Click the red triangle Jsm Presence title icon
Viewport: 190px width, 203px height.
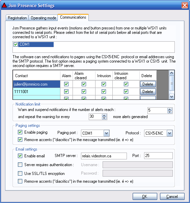[x=4, y=5]
